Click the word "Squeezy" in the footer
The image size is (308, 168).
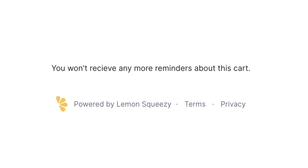tap(156, 104)
